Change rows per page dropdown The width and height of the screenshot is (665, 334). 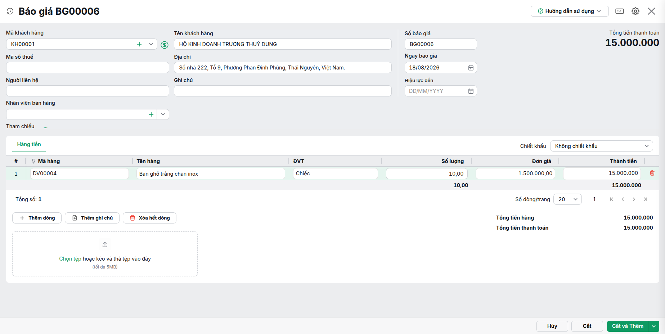pyautogui.click(x=567, y=199)
